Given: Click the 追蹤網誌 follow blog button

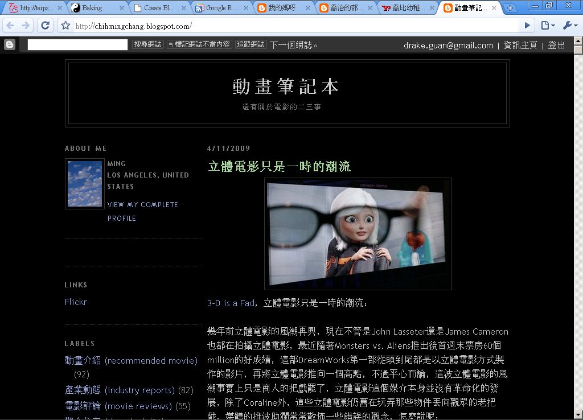Looking at the screenshot, I should [x=251, y=44].
